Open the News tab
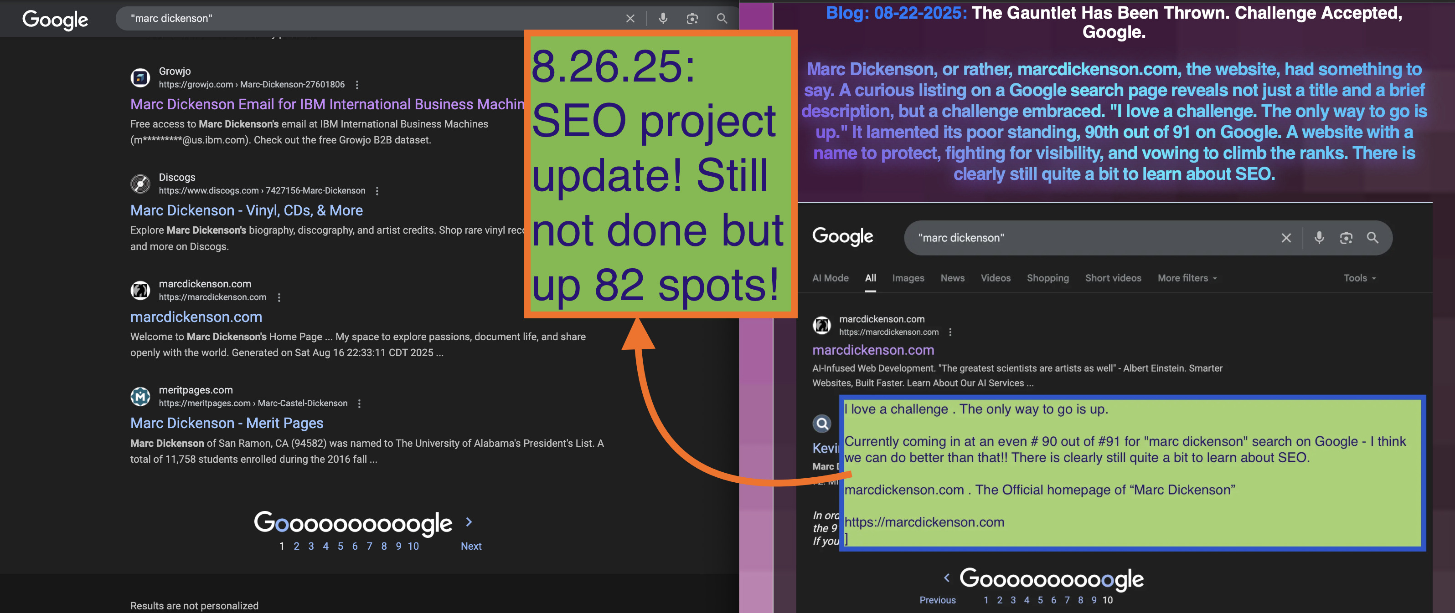The height and width of the screenshot is (613, 1455). 952,278
